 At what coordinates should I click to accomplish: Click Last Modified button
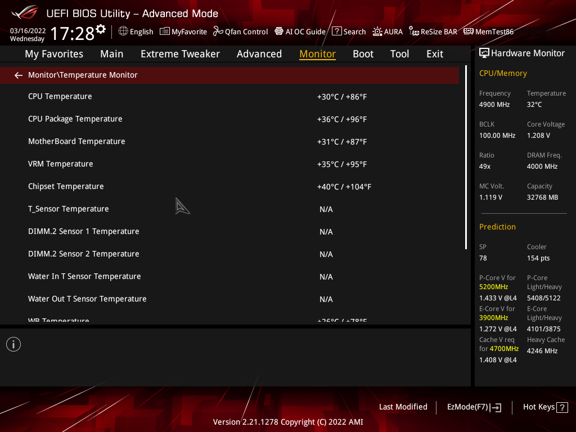pyautogui.click(x=403, y=407)
